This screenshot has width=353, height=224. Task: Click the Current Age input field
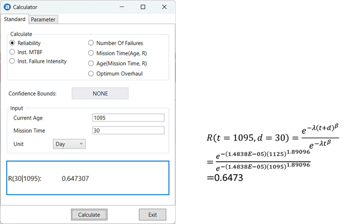[x=128, y=118]
